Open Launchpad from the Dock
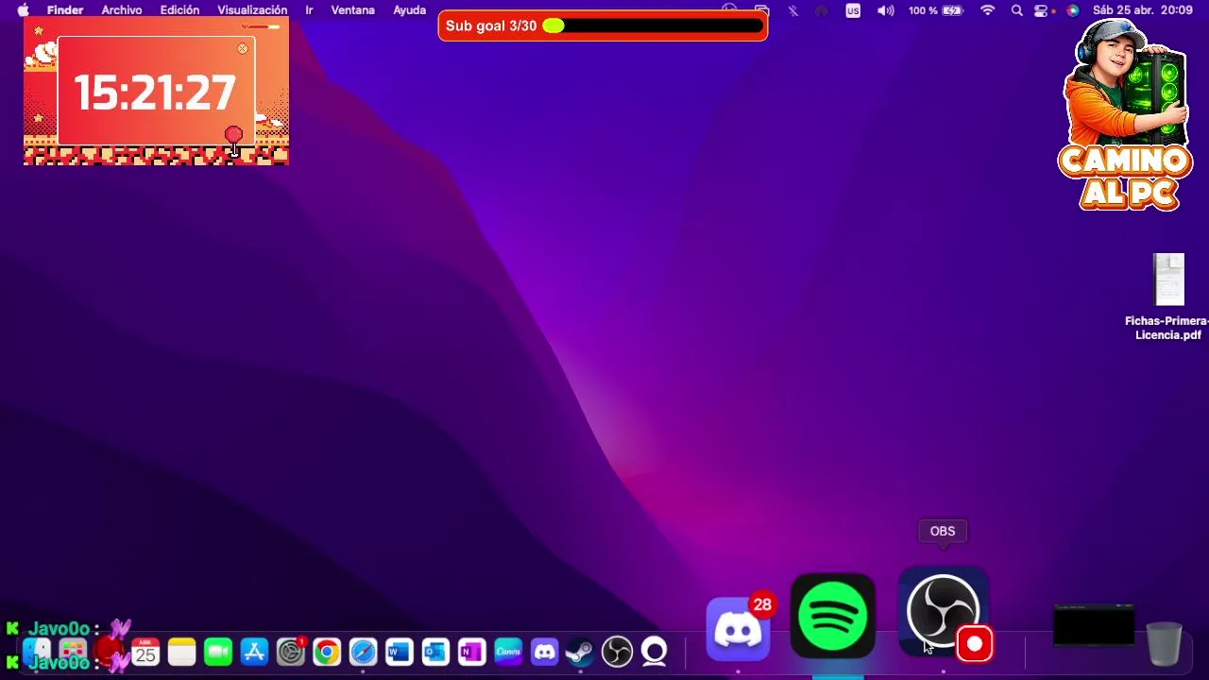This screenshot has height=680, width=1209. (x=73, y=652)
